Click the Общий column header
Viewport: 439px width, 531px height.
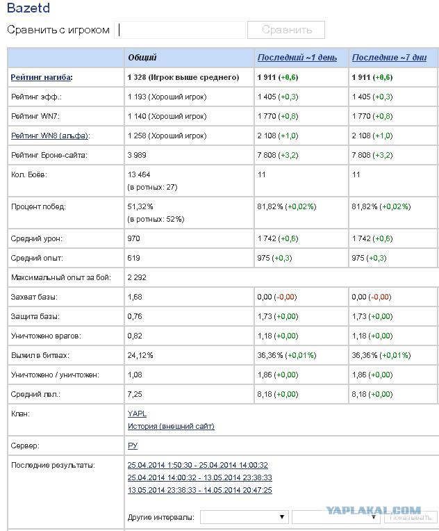[x=142, y=57]
